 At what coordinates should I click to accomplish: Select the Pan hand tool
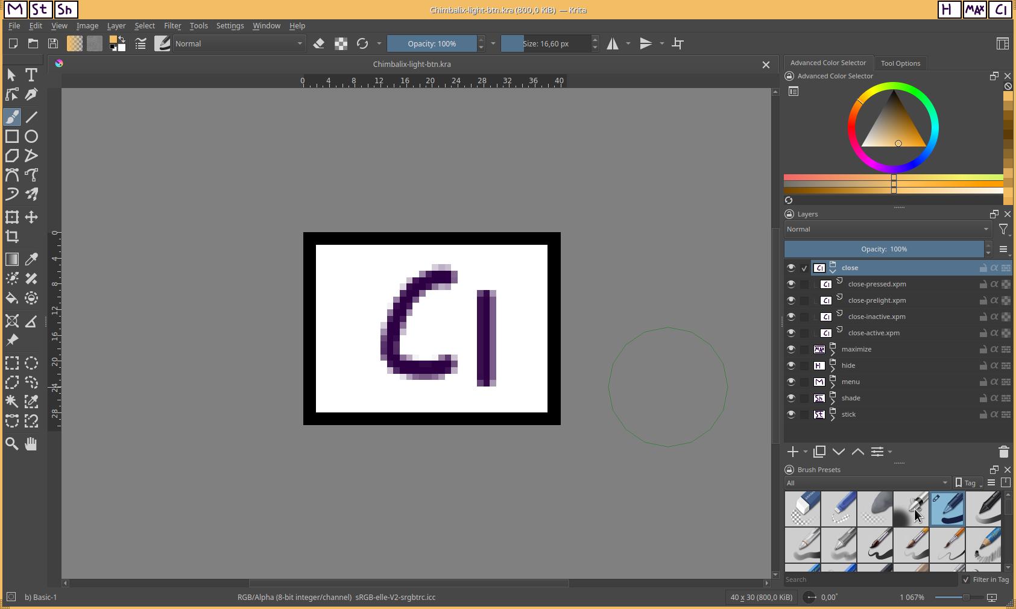pyautogui.click(x=31, y=444)
